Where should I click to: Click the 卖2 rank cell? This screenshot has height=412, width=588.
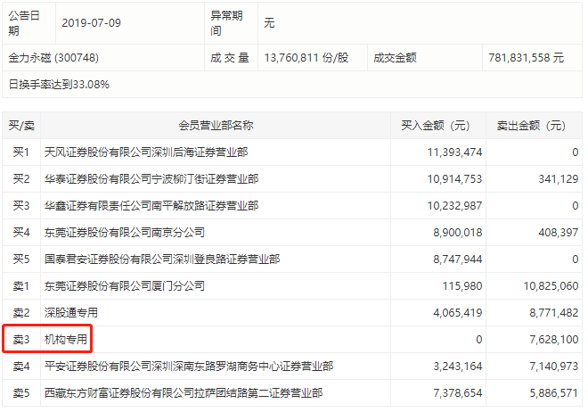(x=21, y=312)
